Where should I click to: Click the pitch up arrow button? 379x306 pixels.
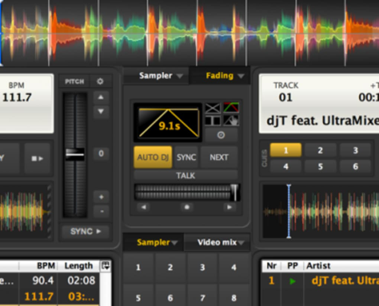tap(101, 97)
